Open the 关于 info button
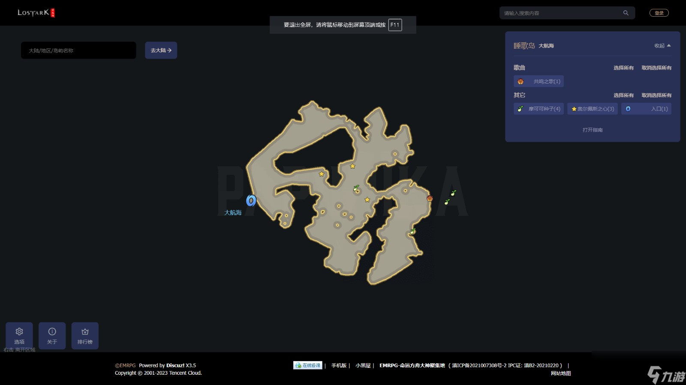 tap(52, 336)
